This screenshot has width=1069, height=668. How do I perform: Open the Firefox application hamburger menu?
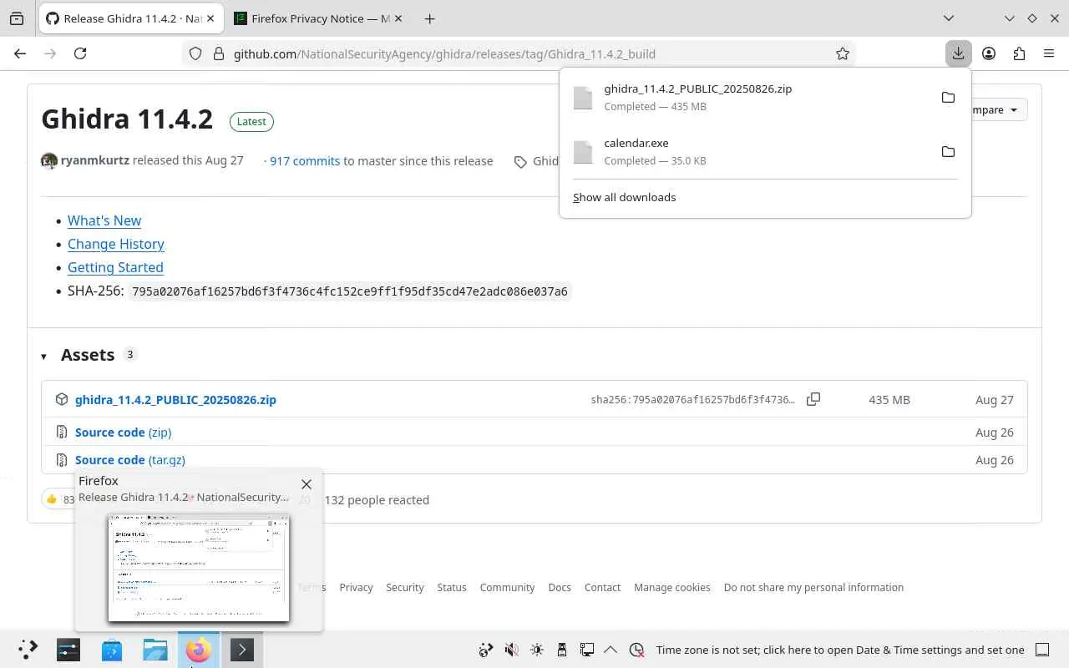point(1049,53)
